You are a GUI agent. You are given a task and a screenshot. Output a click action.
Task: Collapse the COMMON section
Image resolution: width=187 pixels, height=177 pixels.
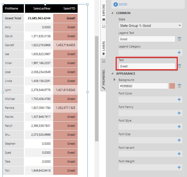pos(113,13)
